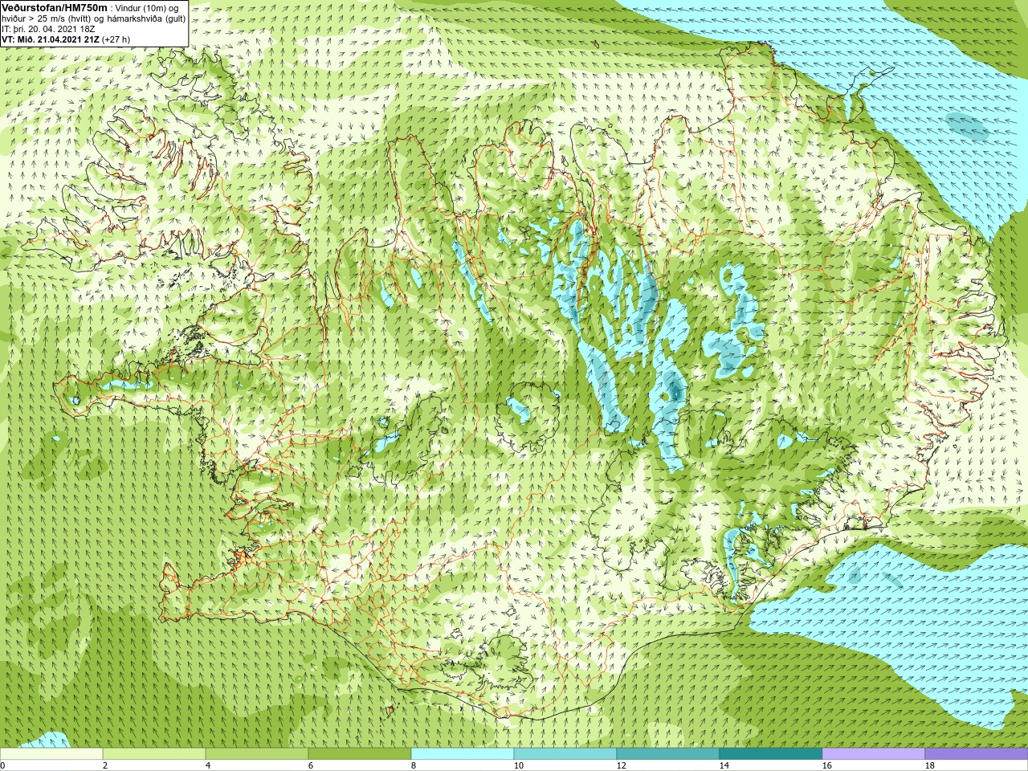Image resolution: width=1028 pixels, height=771 pixels.
Task: Click the 2–4 m/s legend color band
Action: click(154, 754)
